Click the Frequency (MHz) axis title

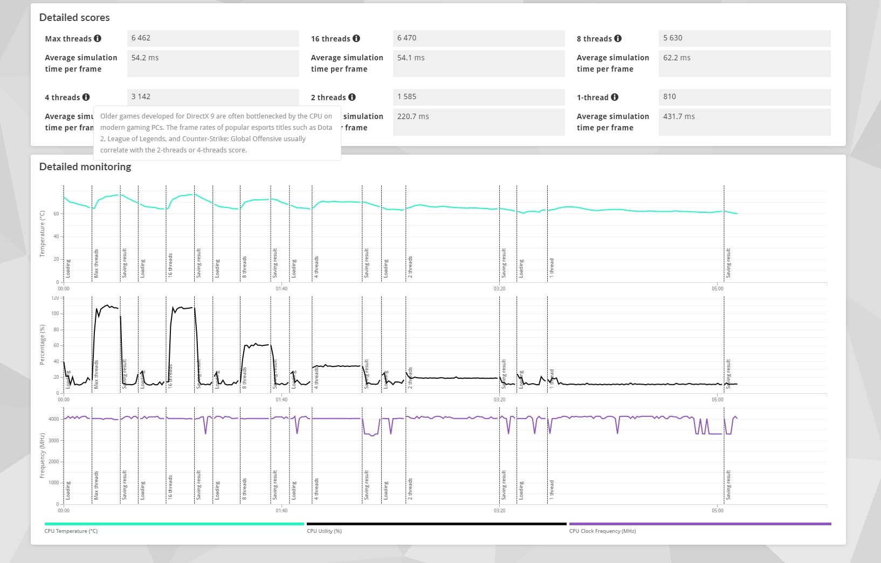point(42,456)
